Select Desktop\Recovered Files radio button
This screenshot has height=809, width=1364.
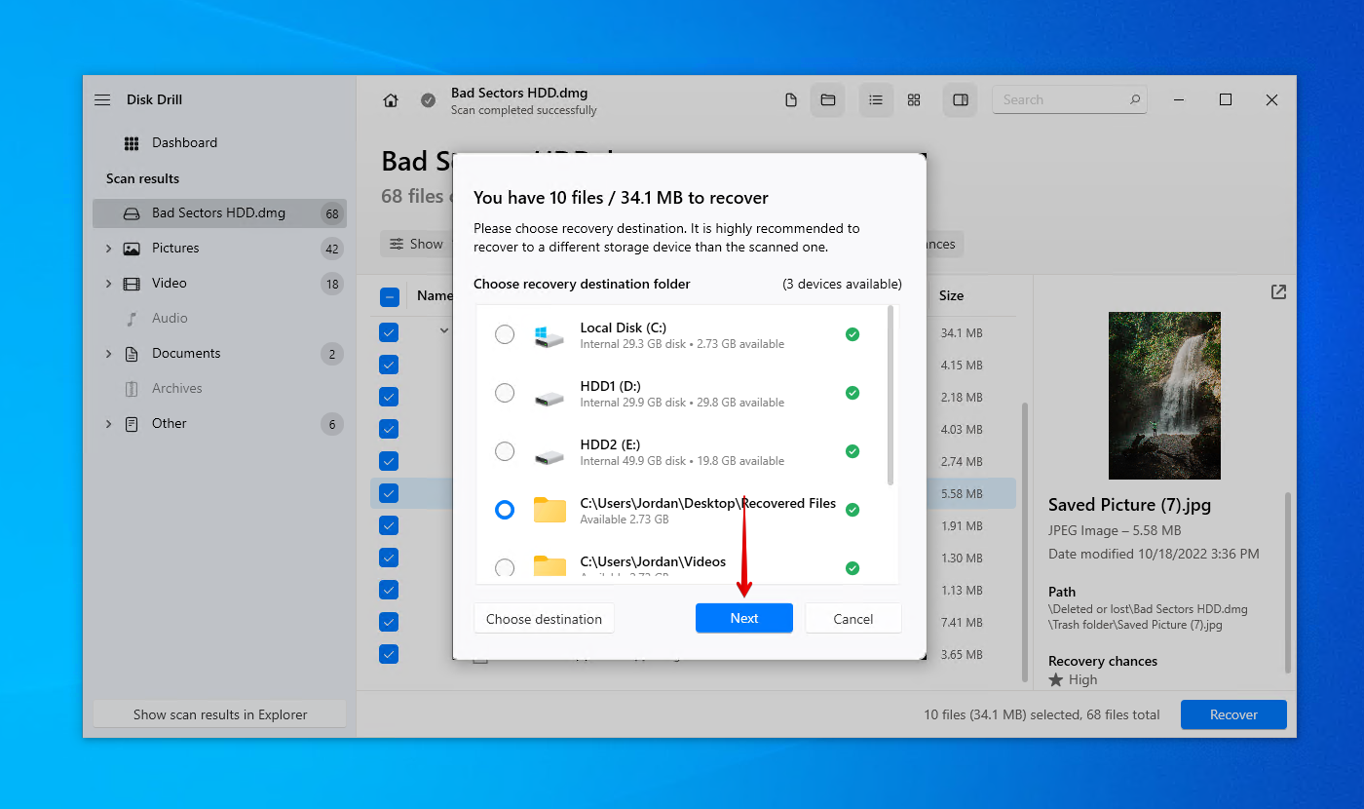pyautogui.click(x=505, y=510)
